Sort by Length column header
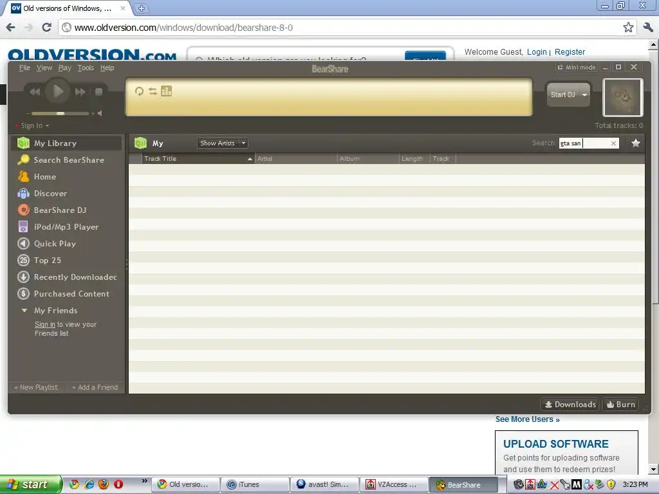 [x=414, y=159]
